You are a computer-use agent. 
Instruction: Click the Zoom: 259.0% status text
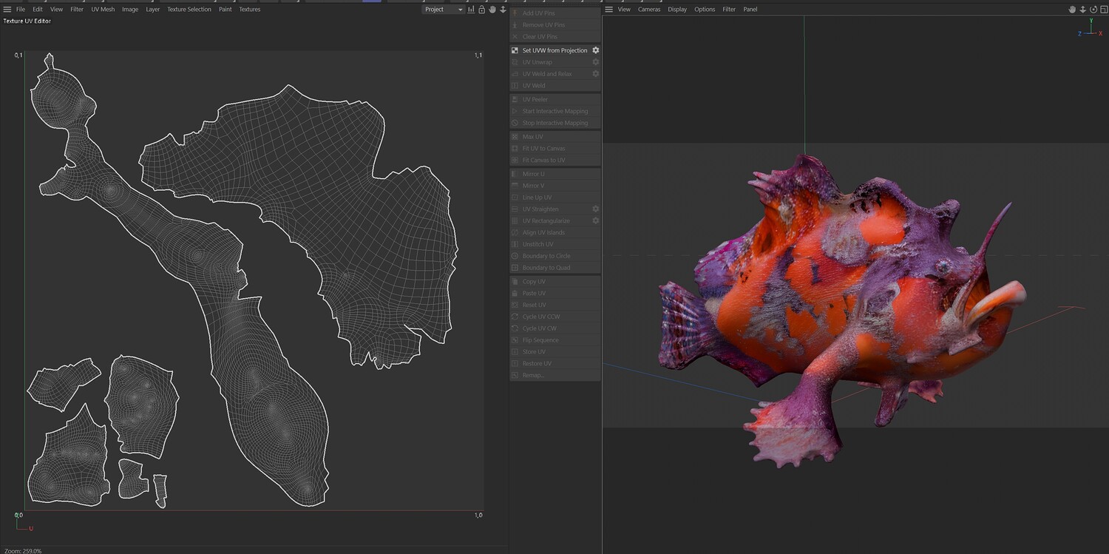point(22,551)
